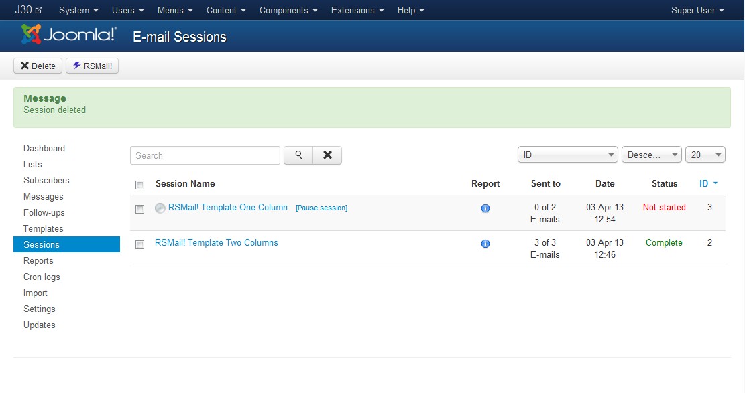Image resolution: width=745 pixels, height=393 pixels.
Task: Go to Settings in the sidebar
Action: [x=40, y=309]
